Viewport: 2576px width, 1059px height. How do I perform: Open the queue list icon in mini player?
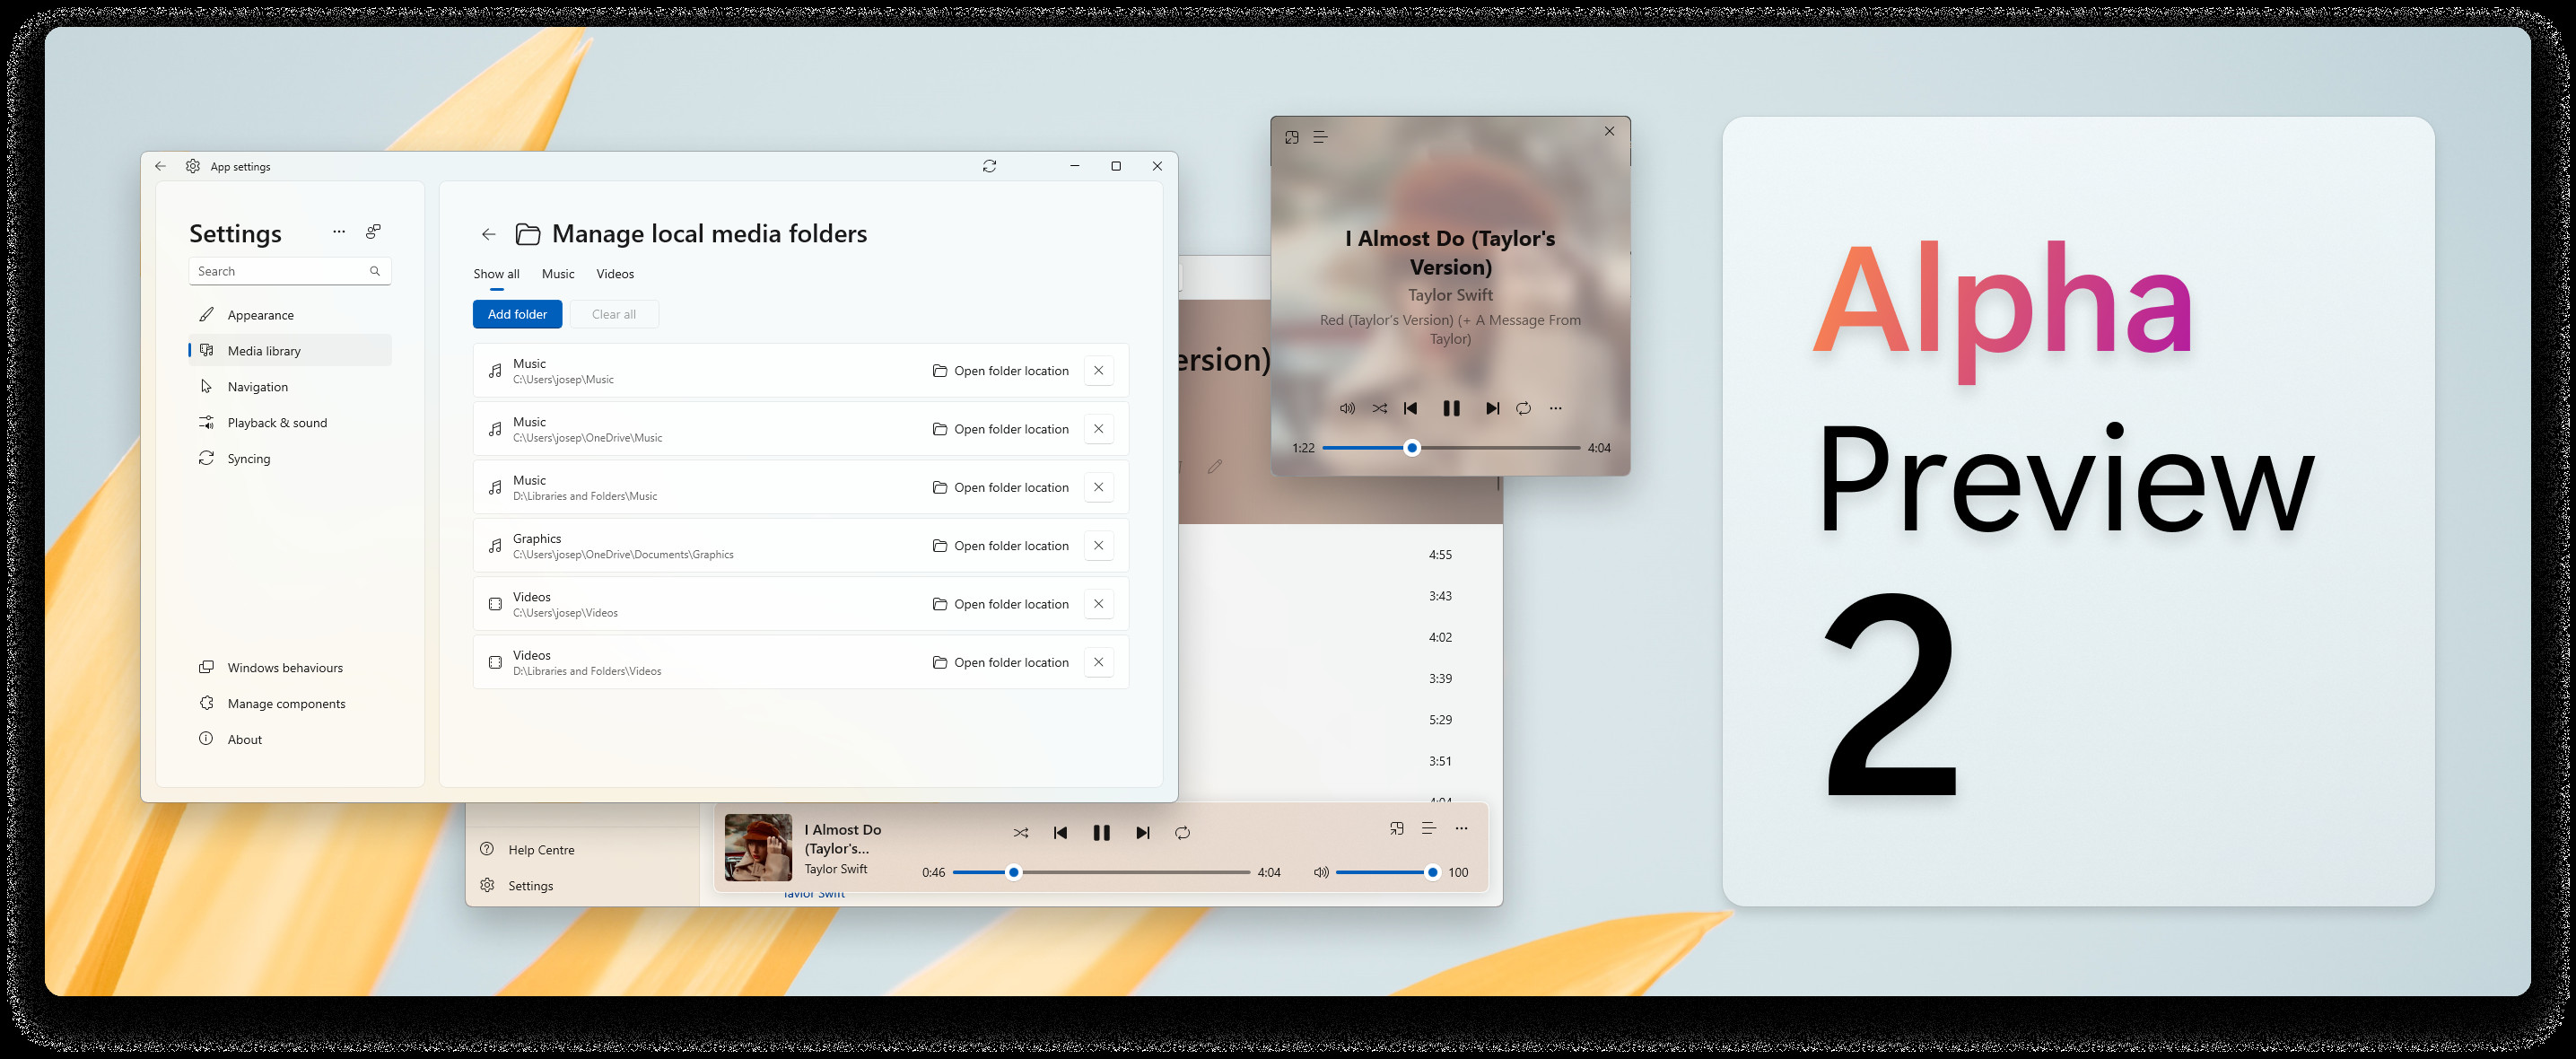[1320, 137]
